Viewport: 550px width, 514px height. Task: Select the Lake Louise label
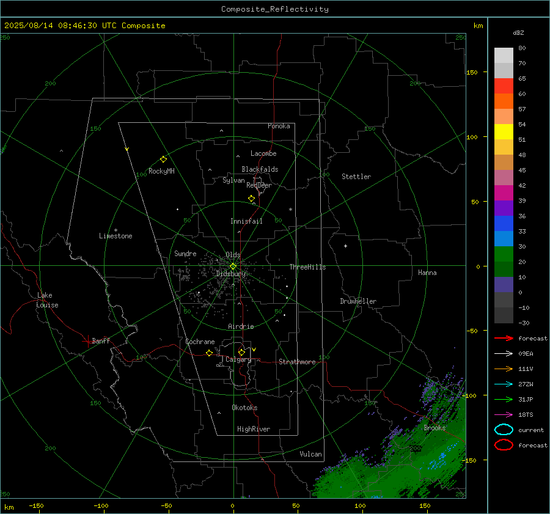tap(47, 300)
